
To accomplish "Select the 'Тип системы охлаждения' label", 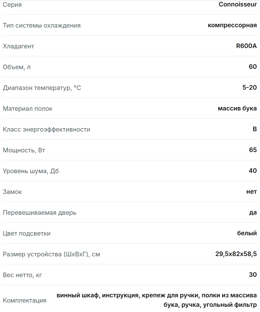I will point(42,25).
